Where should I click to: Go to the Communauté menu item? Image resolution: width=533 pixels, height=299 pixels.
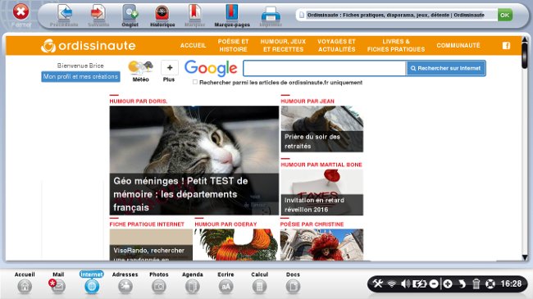[458, 45]
